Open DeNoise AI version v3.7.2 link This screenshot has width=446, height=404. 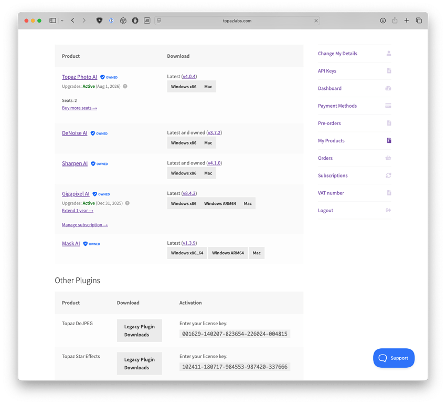tap(214, 132)
